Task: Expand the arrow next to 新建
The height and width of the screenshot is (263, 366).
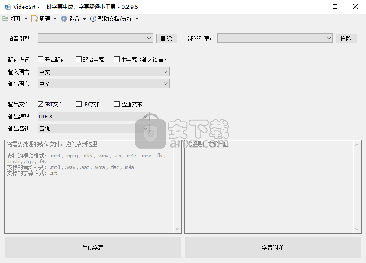Action: click(x=55, y=19)
